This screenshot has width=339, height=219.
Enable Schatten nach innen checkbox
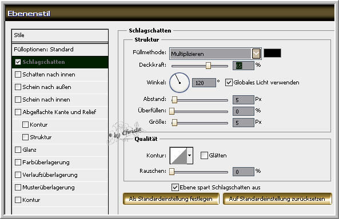click(18, 75)
